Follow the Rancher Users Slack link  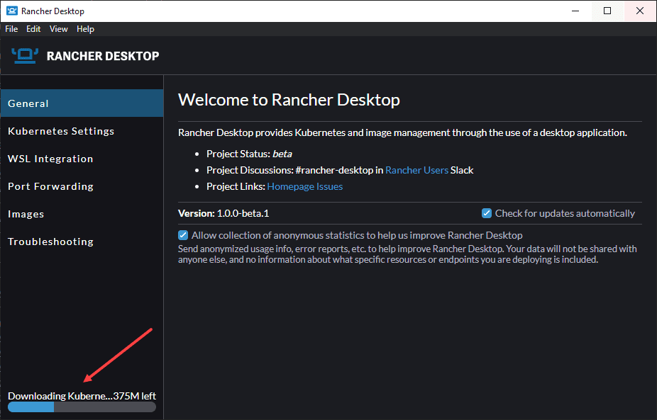tap(417, 170)
